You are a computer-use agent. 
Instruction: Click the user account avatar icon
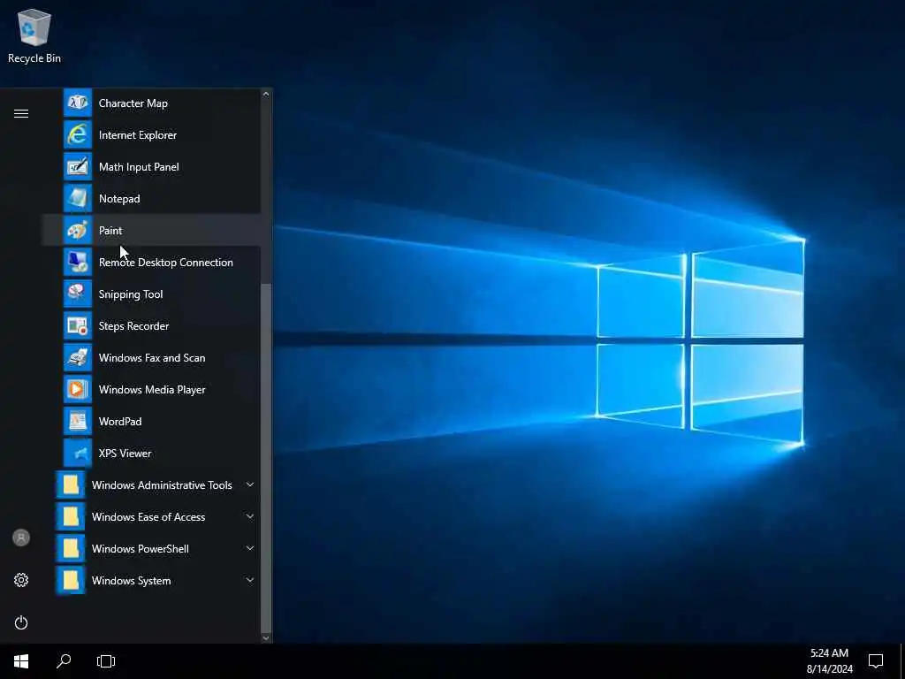21,538
